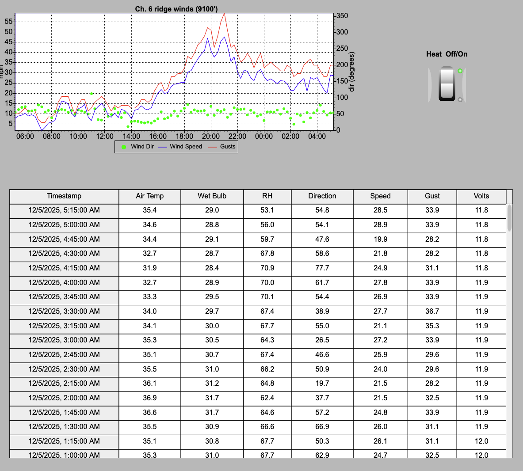Click the red Gusts legend line
The width and height of the screenshot is (523, 471).
(x=213, y=147)
